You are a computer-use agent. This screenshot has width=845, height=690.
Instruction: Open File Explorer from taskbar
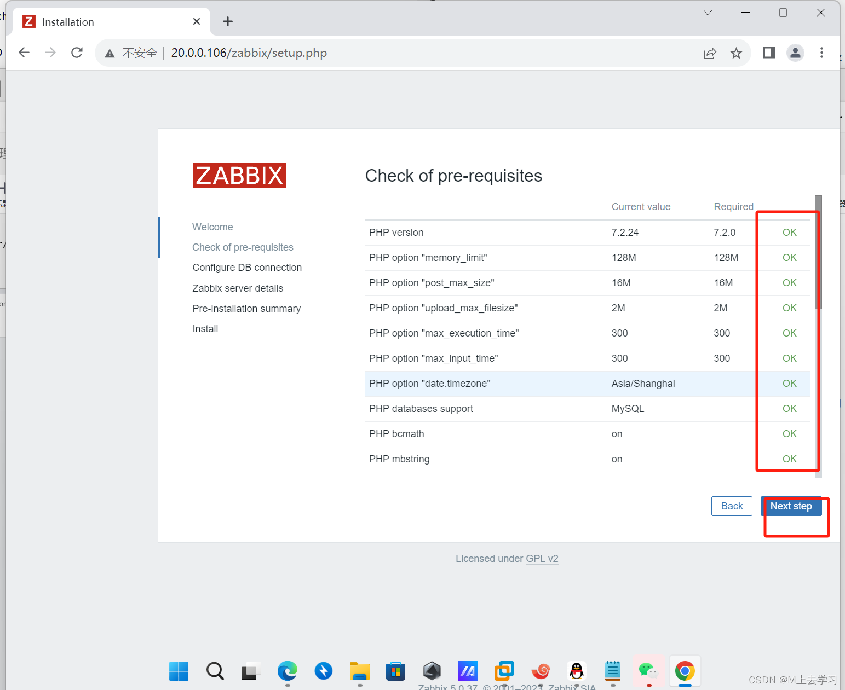click(360, 671)
